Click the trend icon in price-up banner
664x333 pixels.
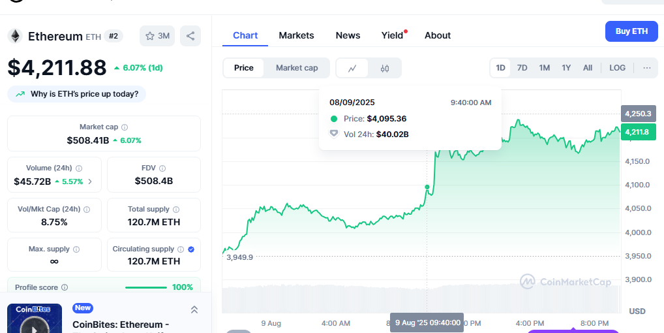(x=20, y=94)
